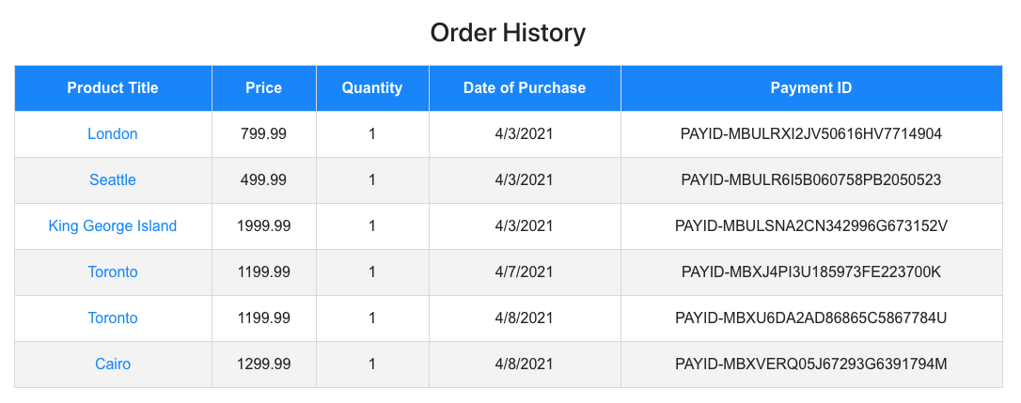Click the 4/7/2021 purchase date cell

tap(525, 272)
